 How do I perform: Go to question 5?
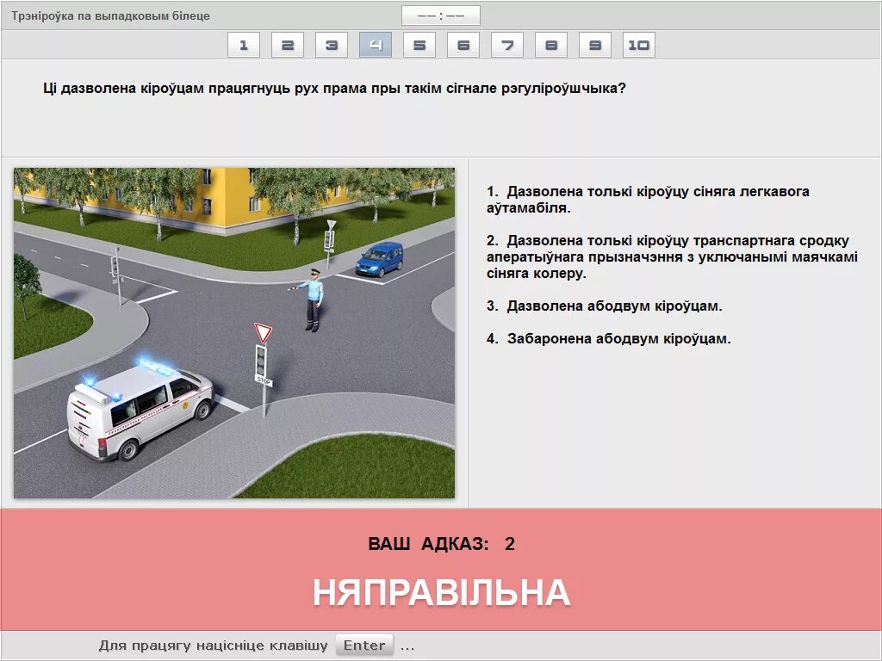(x=419, y=45)
